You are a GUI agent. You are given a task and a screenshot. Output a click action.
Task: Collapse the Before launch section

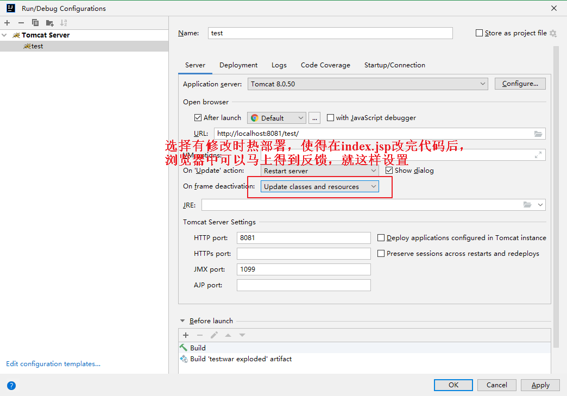[x=182, y=321]
